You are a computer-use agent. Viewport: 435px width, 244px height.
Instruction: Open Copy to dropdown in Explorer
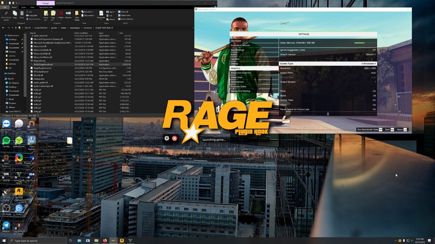pyautogui.click(x=53, y=16)
